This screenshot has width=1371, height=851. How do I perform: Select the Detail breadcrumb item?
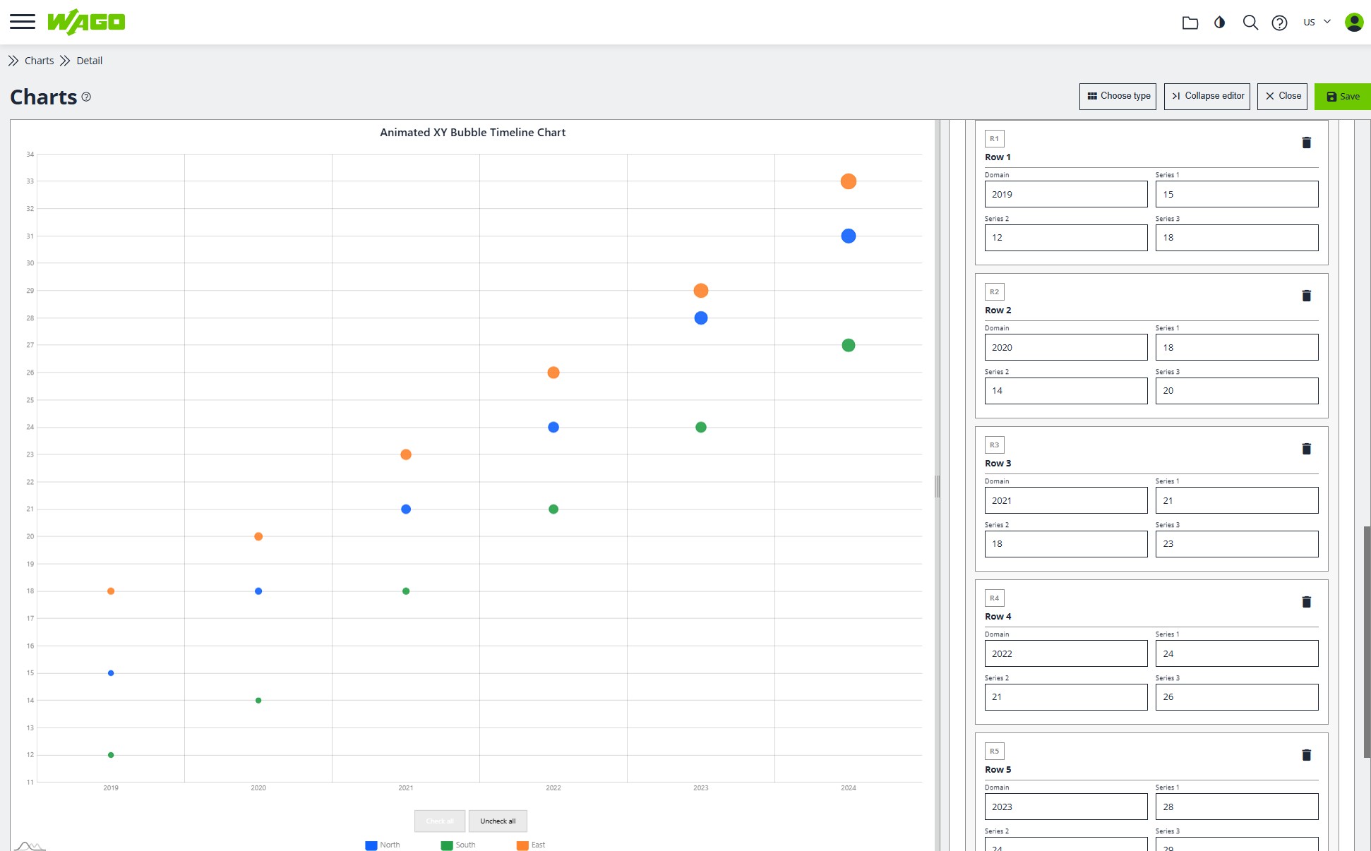pos(90,61)
